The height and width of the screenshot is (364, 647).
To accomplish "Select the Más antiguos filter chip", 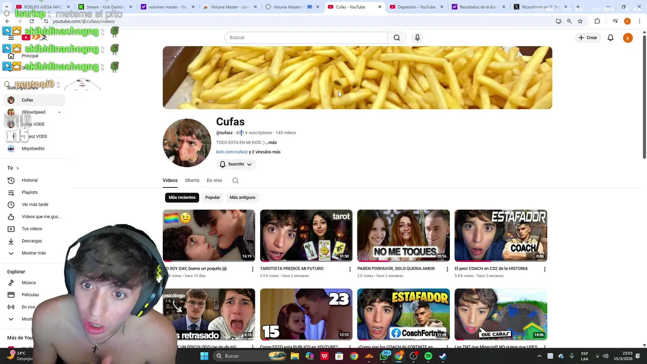I will tap(242, 198).
